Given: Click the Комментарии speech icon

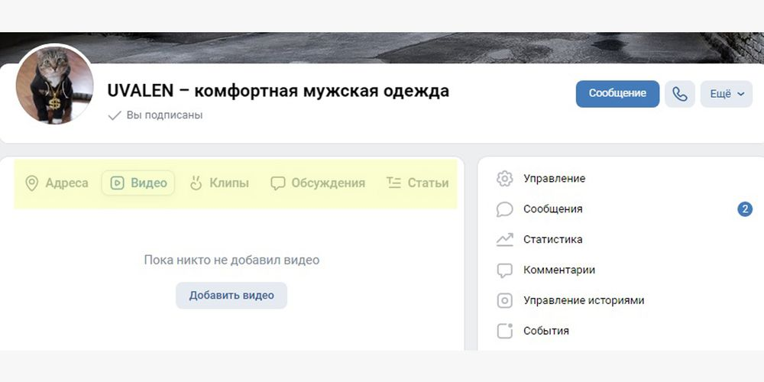Looking at the screenshot, I should pyautogui.click(x=504, y=270).
